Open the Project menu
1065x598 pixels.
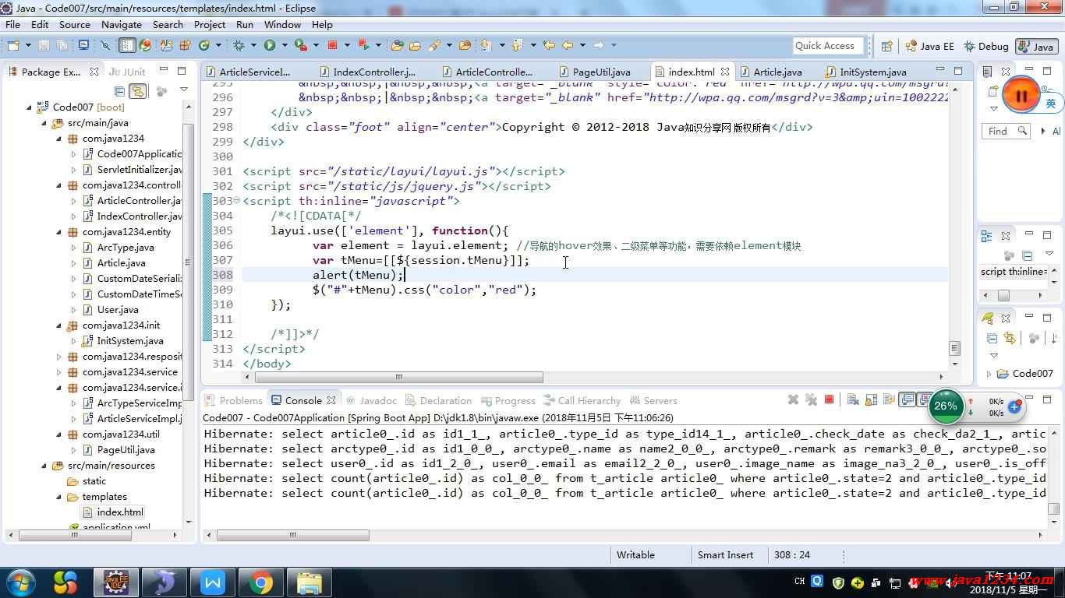pyautogui.click(x=210, y=24)
